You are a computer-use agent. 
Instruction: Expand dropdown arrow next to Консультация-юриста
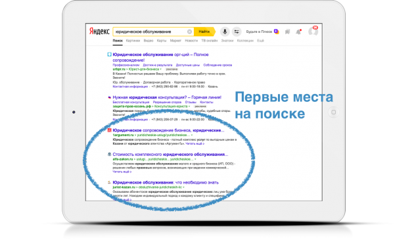tap(189, 106)
